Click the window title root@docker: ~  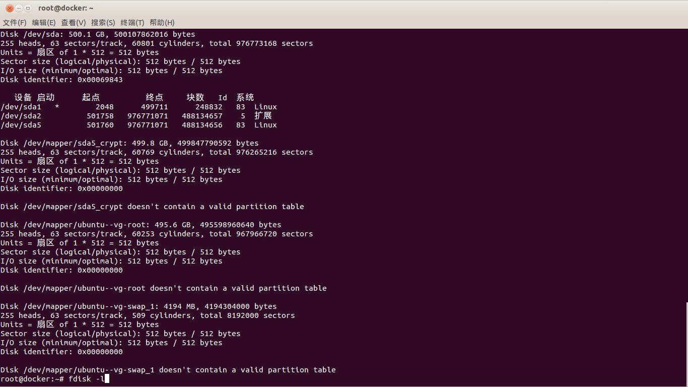(x=65, y=8)
